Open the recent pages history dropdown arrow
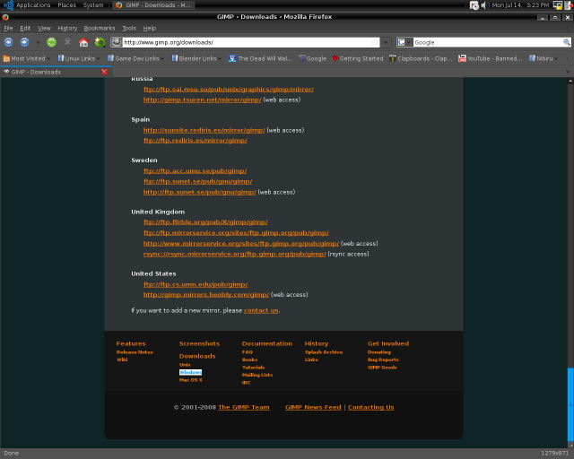Viewport: 574px width, 459px height. pyautogui.click(x=38, y=42)
